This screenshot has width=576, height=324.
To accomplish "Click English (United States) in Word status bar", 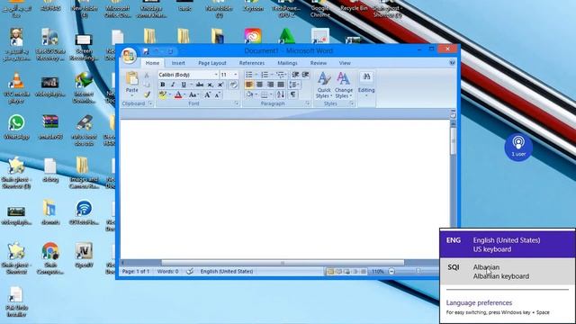I will tap(227, 272).
